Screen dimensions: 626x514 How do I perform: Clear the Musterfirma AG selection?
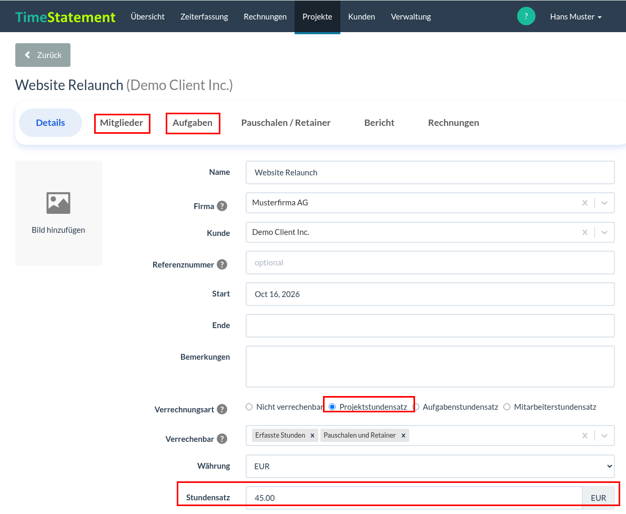point(585,203)
